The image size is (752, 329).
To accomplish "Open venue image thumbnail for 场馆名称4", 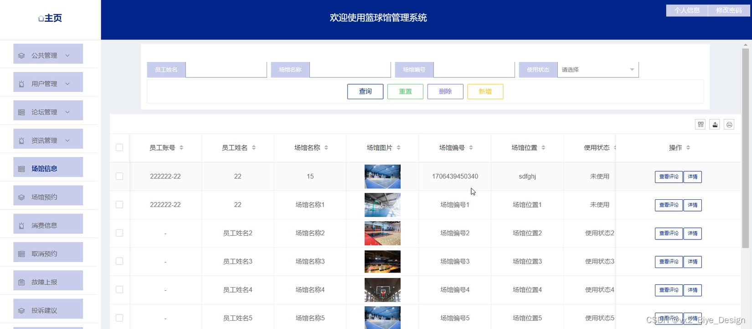I will 382,290.
